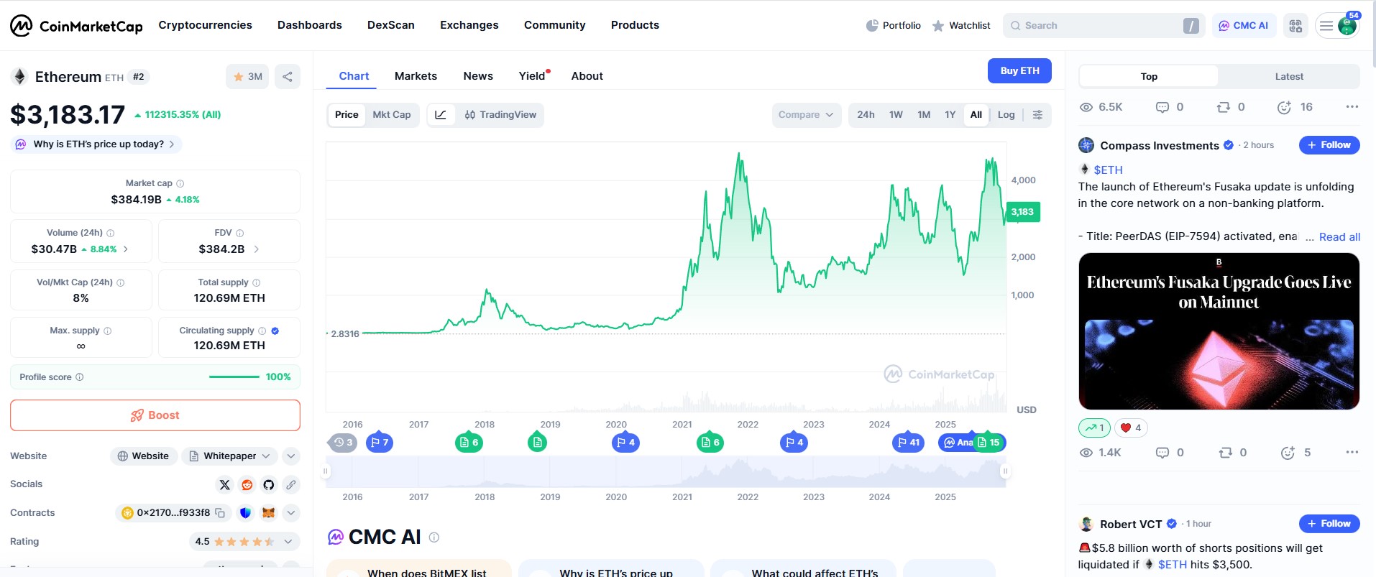Add Ethereum to watchlist via star button
Image resolution: width=1376 pixels, height=577 pixels.
click(247, 77)
